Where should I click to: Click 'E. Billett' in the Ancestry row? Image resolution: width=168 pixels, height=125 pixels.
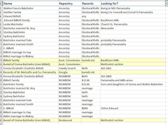[30, 48]
